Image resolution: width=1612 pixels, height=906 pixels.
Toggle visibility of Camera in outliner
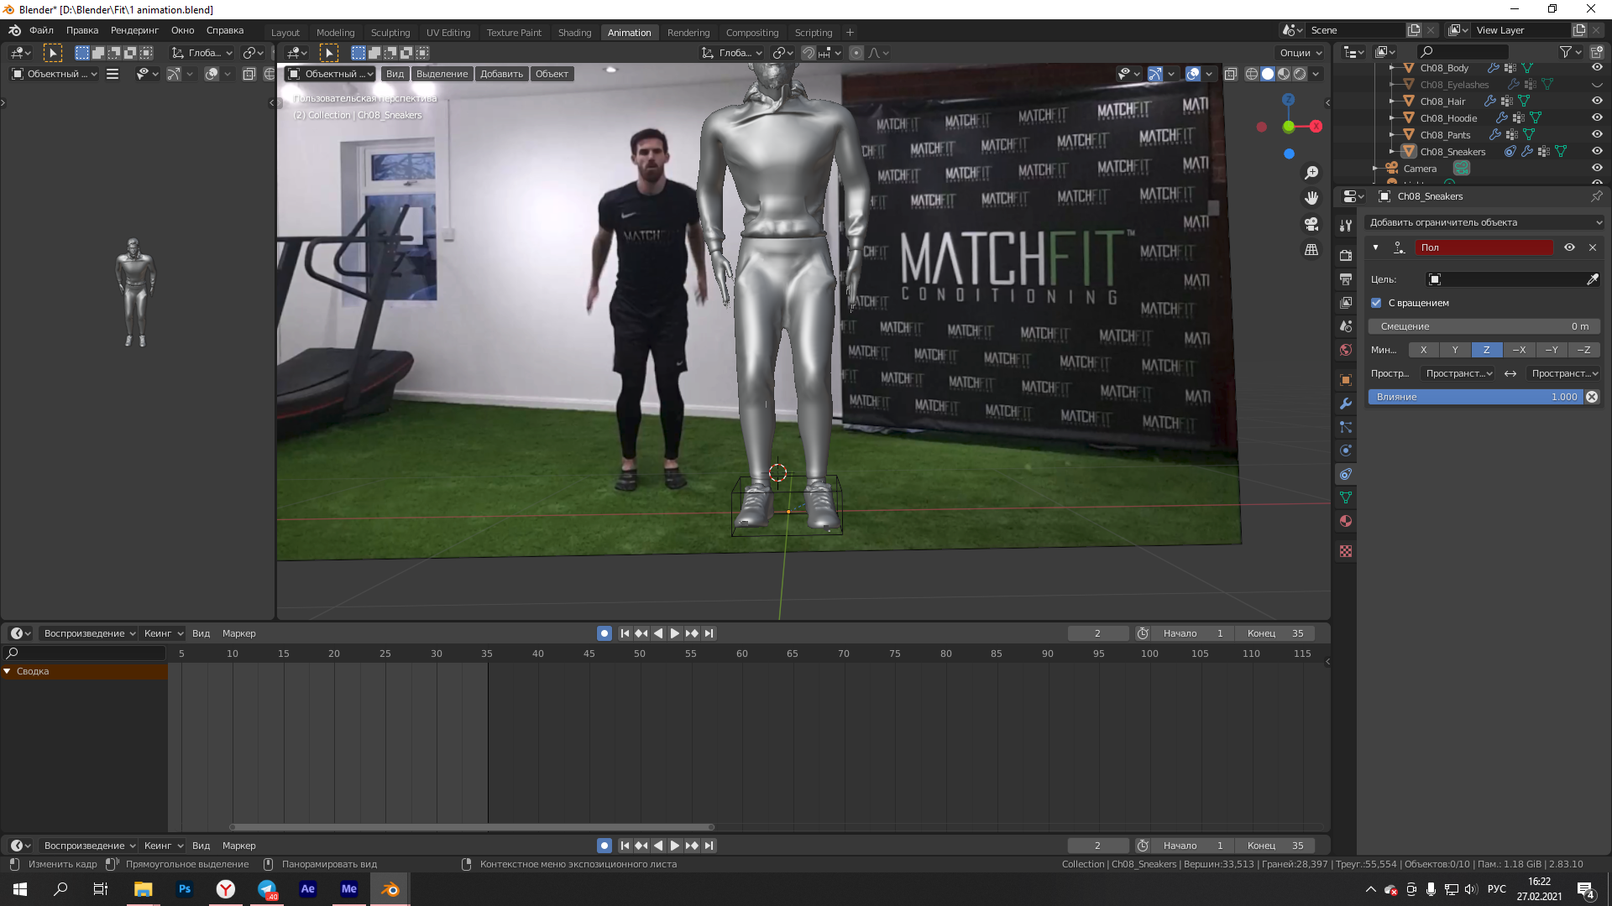tap(1597, 169)
